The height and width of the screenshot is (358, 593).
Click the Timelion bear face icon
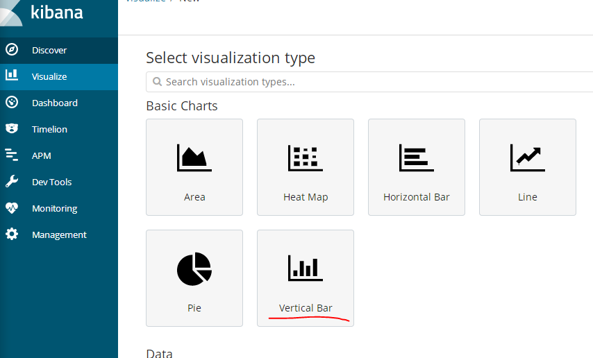point(12,128)
